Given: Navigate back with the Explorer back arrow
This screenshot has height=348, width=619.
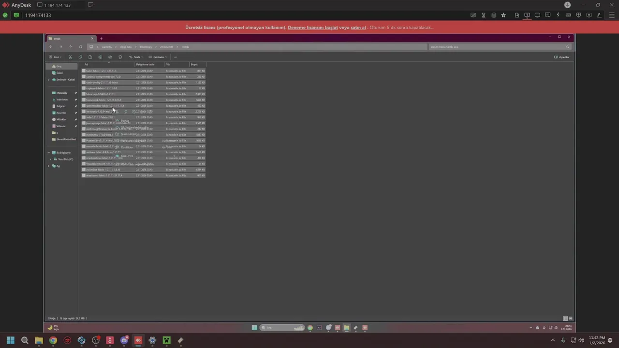Looking at the screenshot, I should tap(50, 47).
